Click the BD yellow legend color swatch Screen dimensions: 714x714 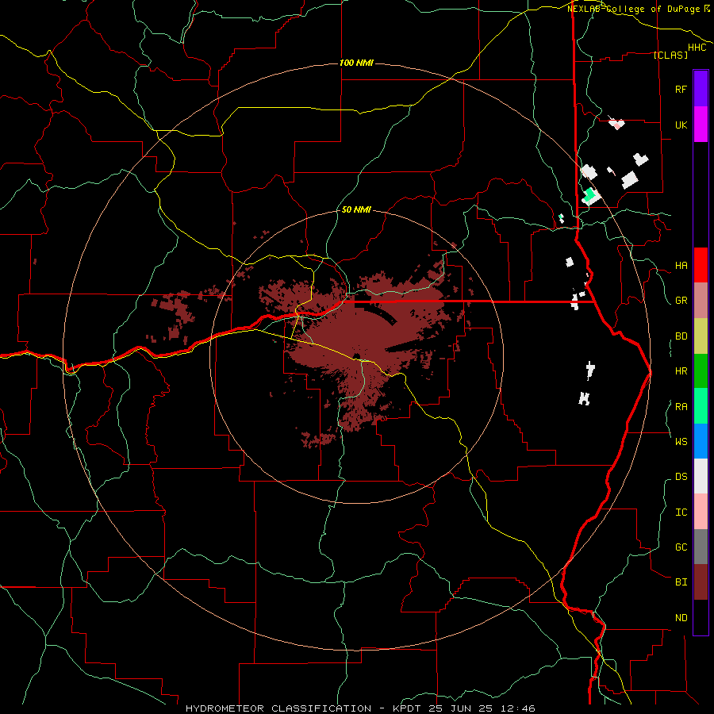701,336
